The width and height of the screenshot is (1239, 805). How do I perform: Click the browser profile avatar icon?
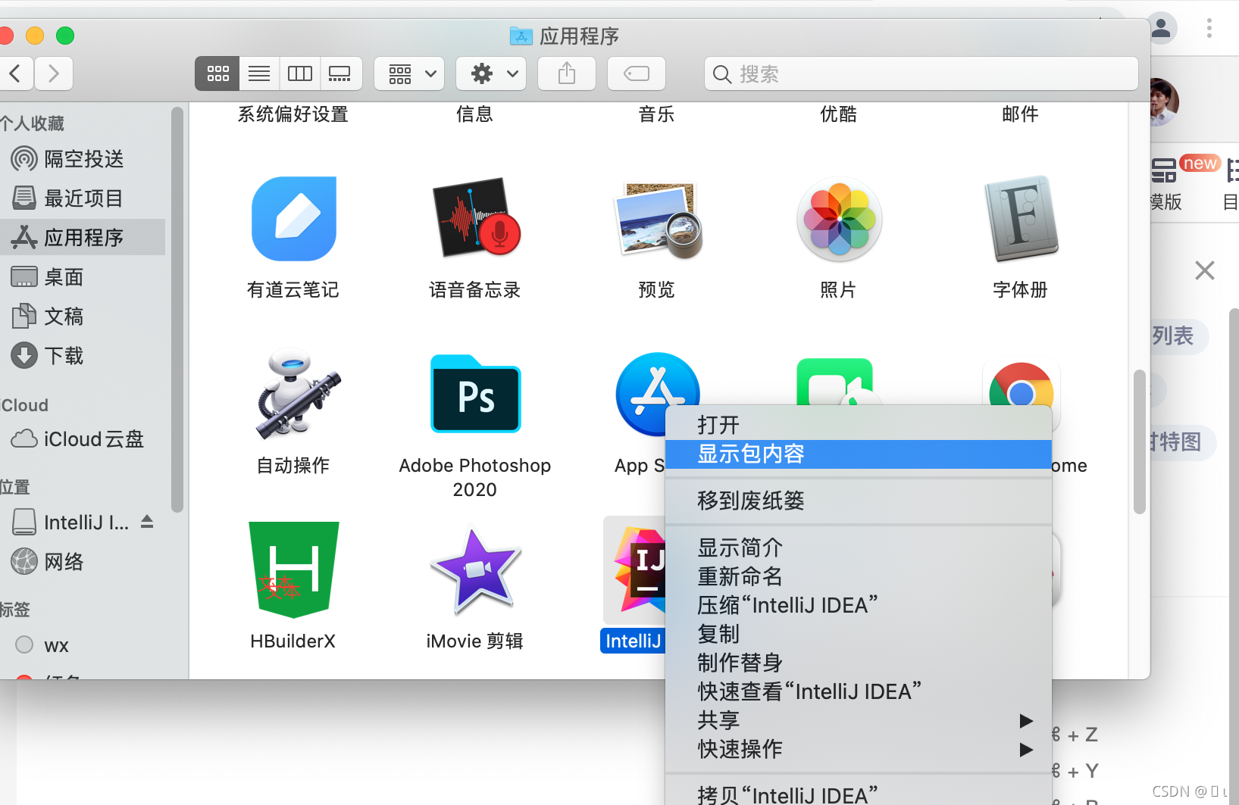(1162, 29)
